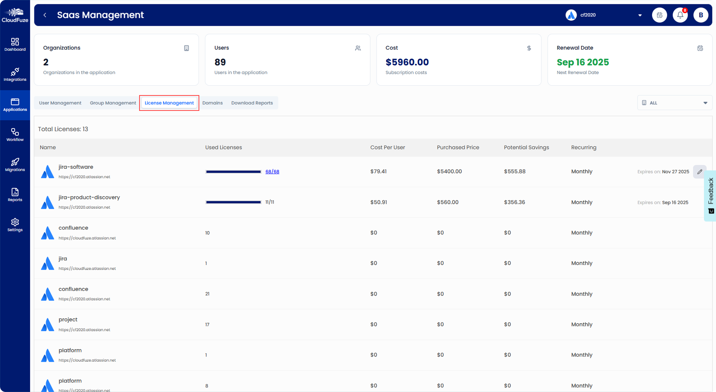Screen dimensions: 716x392
Task: Click the Organizations card building icon
Action: (x=187, y=48)
